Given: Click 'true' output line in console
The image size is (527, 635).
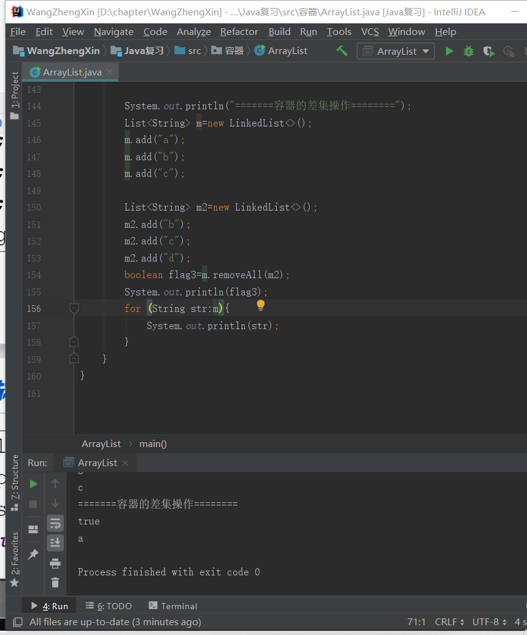Looking at the screenshot, I should coord(88,521).
